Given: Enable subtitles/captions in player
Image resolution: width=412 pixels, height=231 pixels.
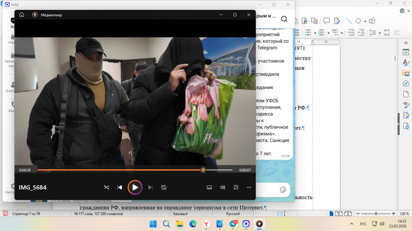Looking at the screenshot, I should pyautogui.click(x=209, y=187).
